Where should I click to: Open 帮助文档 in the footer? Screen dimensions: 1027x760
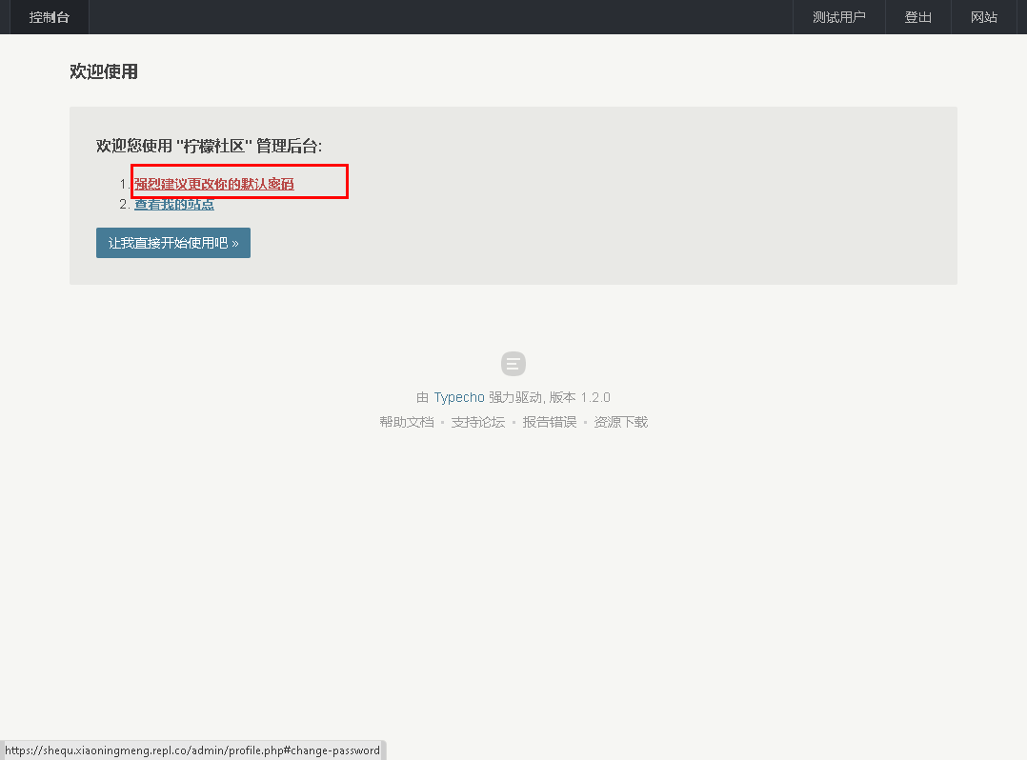[407, 422]
